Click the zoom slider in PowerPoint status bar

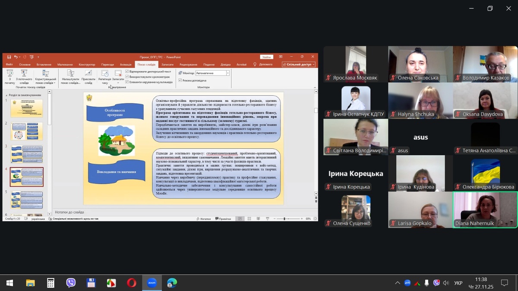285,219
